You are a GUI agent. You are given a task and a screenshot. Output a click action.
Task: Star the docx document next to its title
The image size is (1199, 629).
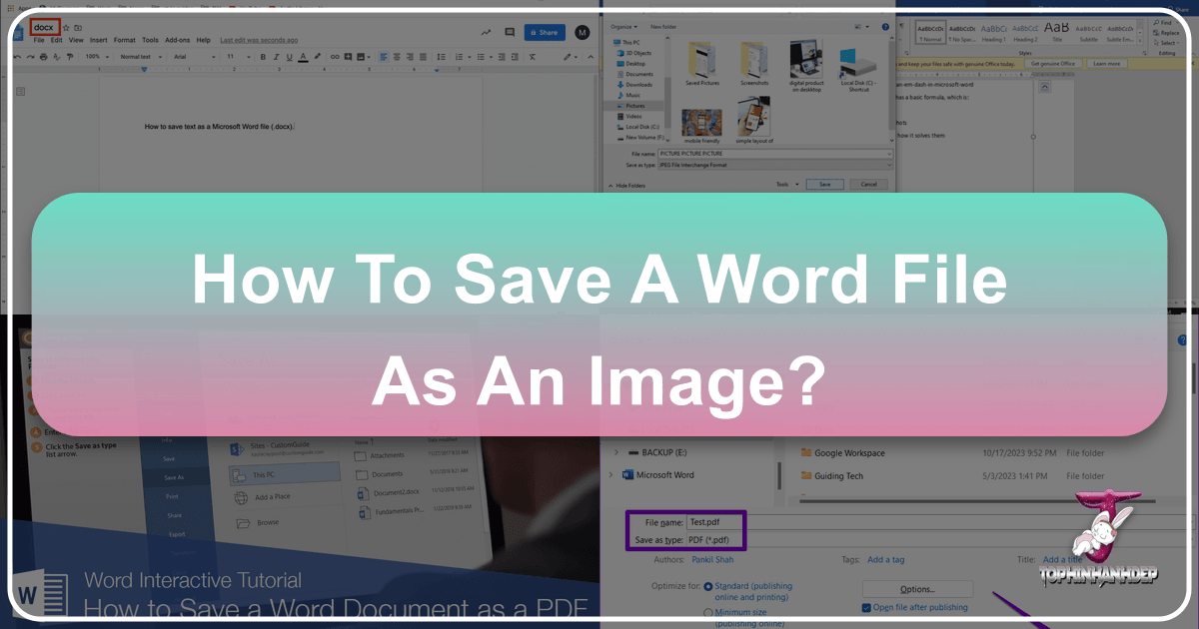[x=66, y=28]
